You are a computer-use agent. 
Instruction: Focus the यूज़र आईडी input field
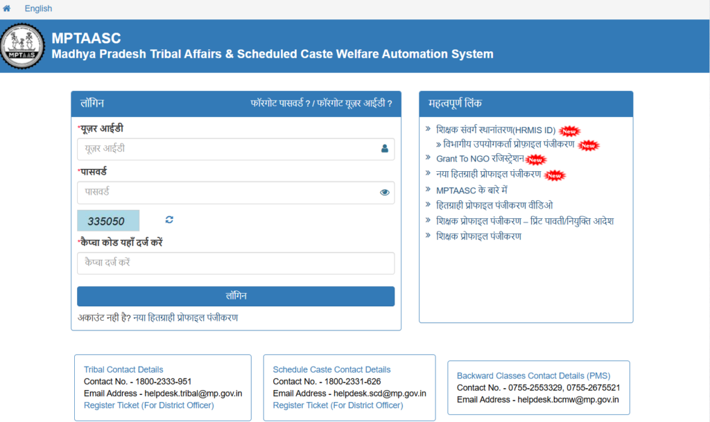pos(236,149)
